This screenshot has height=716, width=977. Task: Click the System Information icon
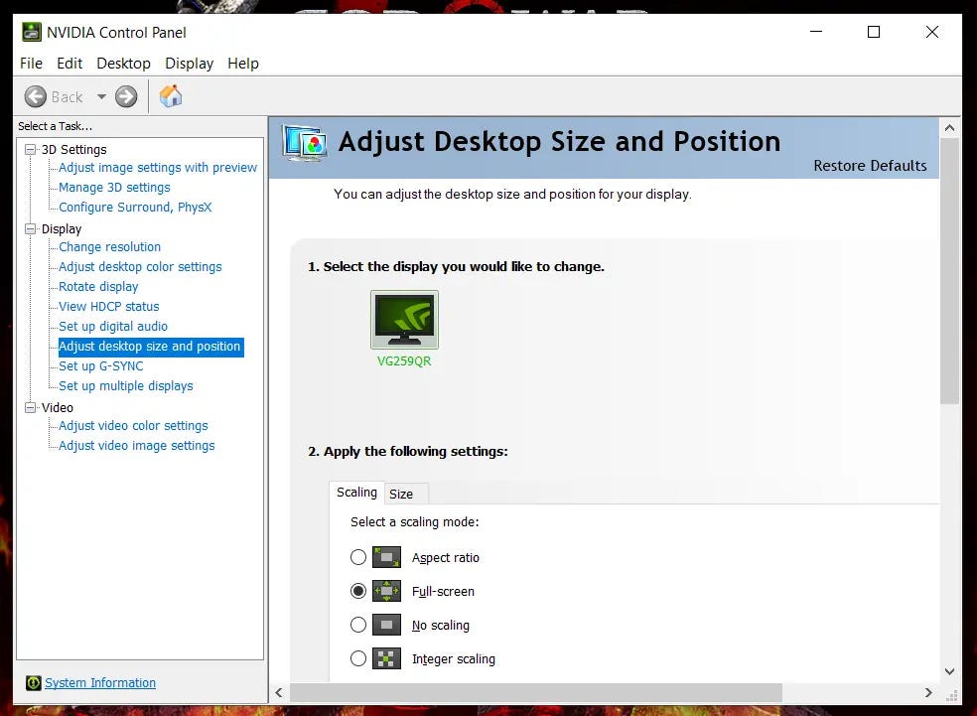pyautogui.click(x=33, y=683)
